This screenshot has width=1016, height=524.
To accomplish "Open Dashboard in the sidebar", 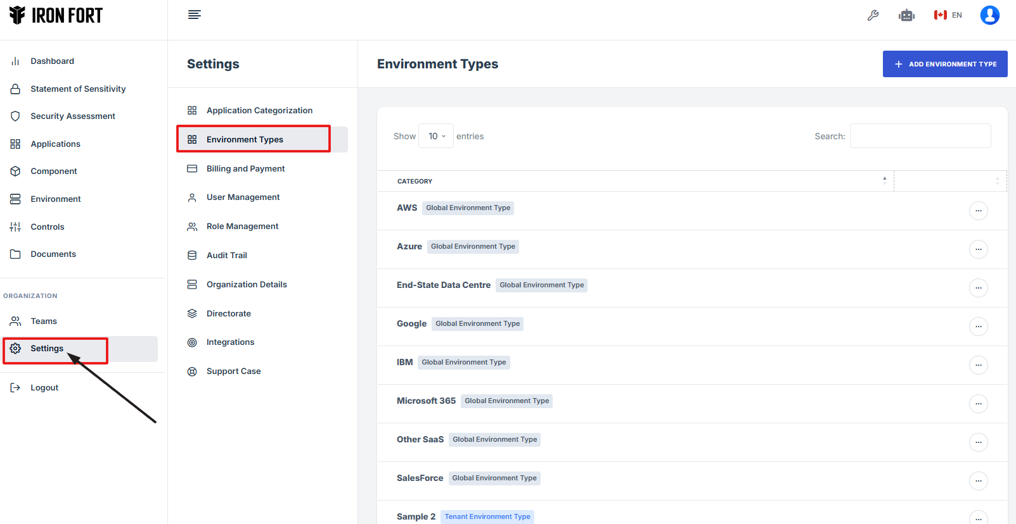I will pos(52,61).
